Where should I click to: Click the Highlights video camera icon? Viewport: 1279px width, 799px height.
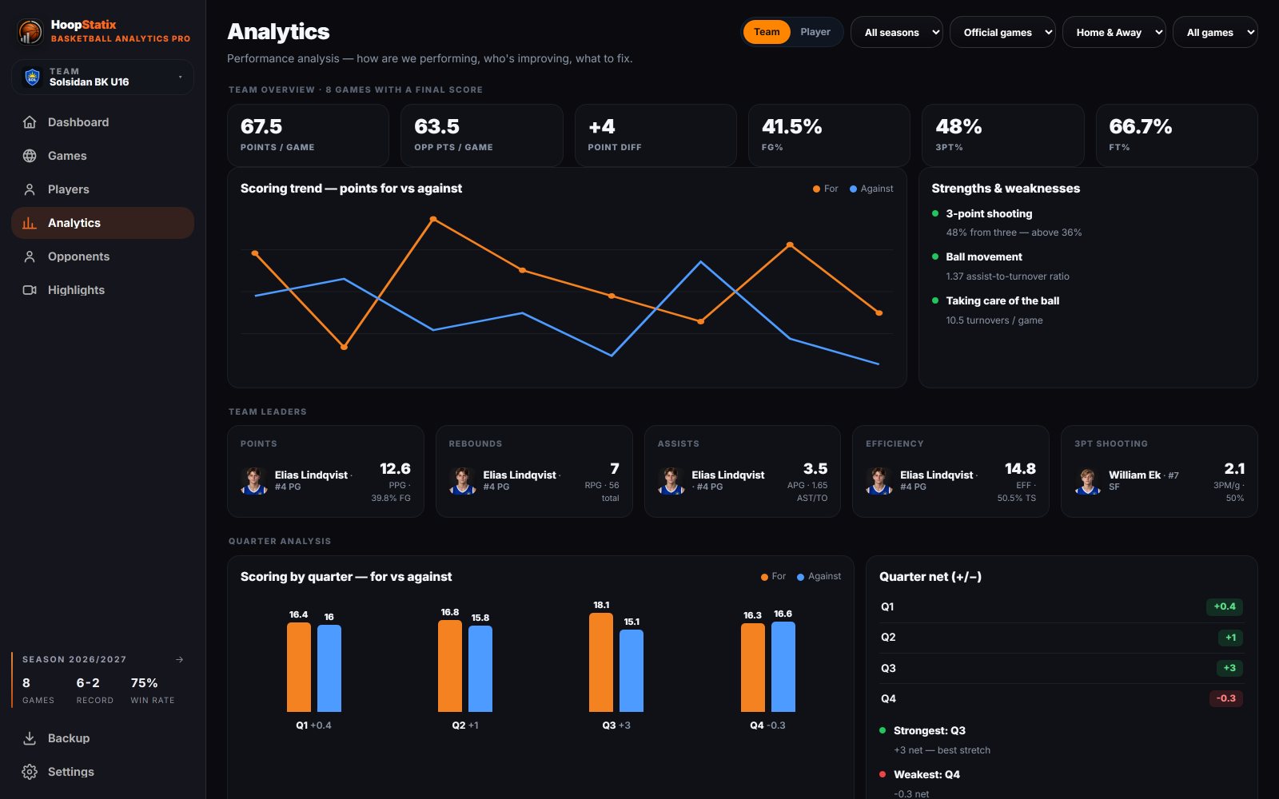[30, 290]
